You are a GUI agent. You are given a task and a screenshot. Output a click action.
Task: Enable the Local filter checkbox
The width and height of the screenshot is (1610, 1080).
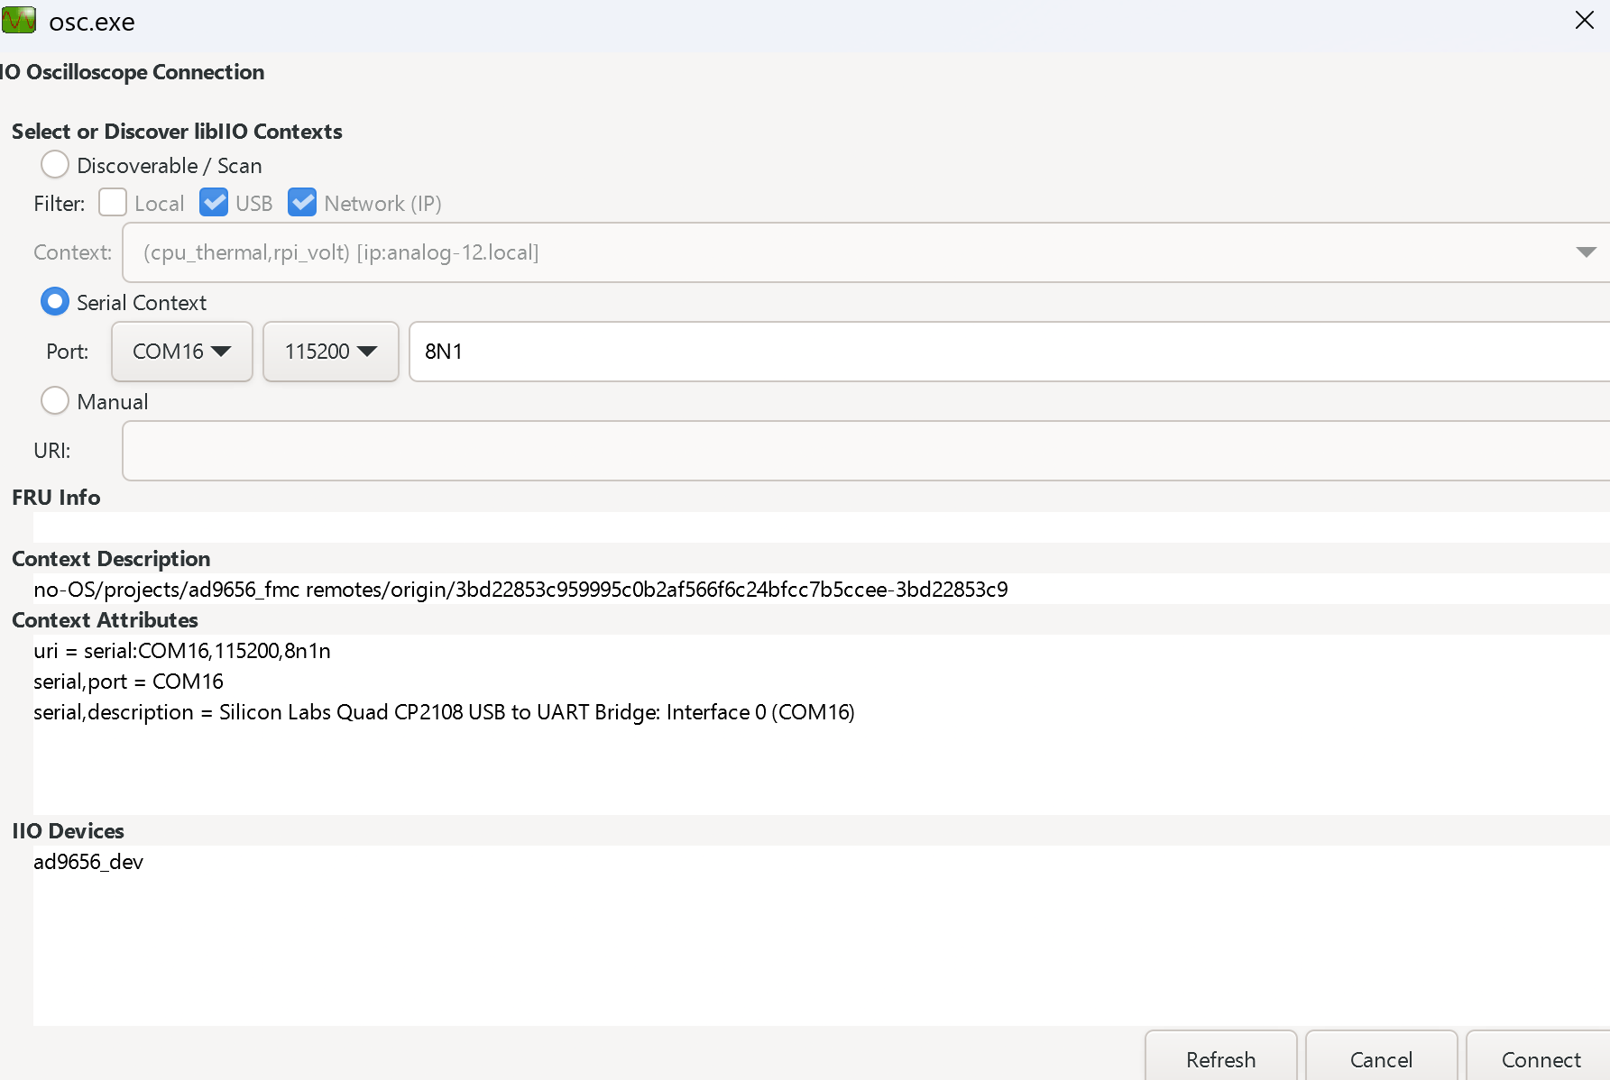coord(113,202)
